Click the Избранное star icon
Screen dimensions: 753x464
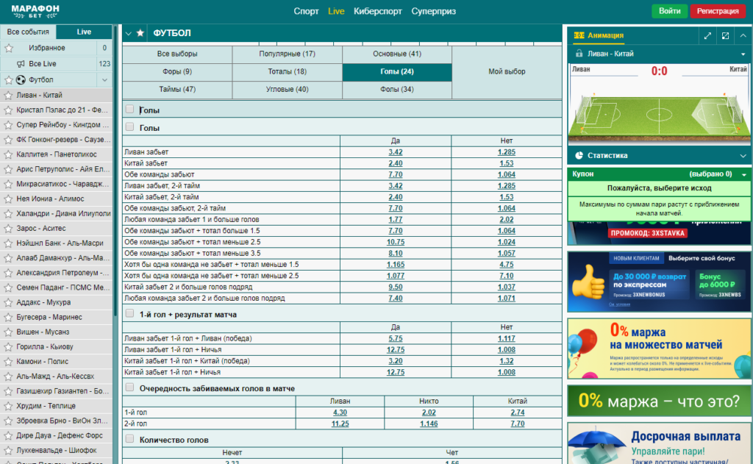point(9,48)
